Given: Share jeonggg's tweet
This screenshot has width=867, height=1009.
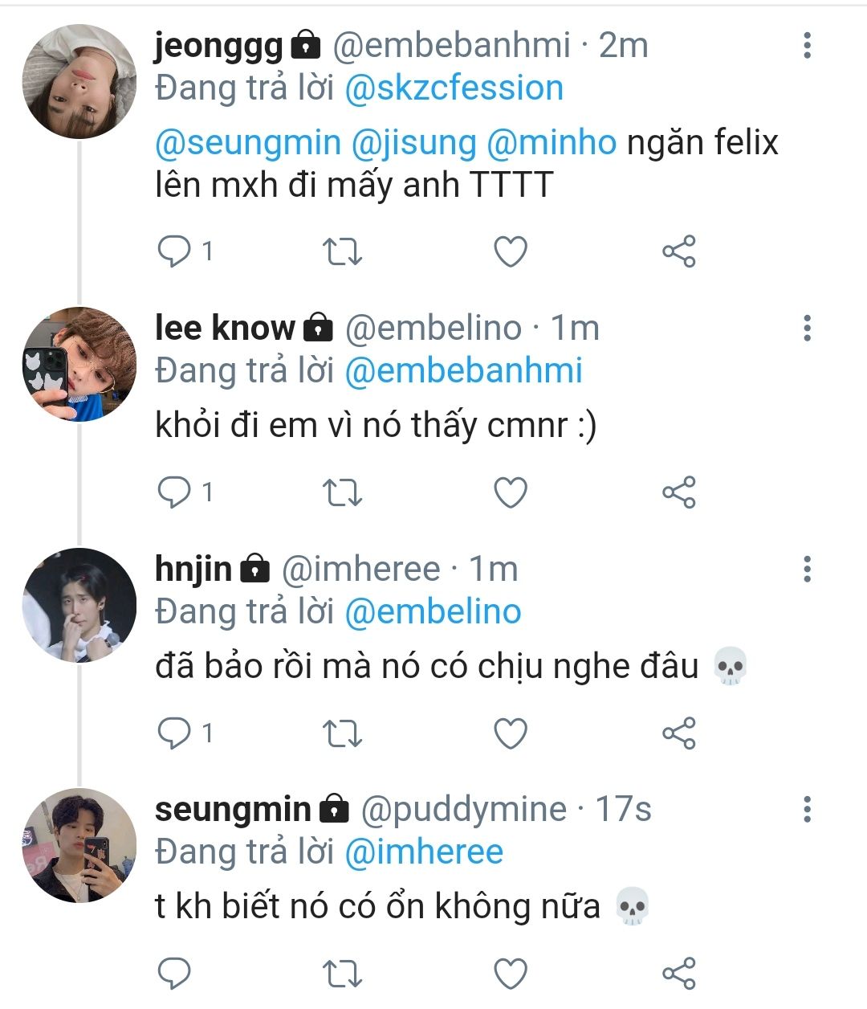Looking at the screenshot, I should click(x=678, y=251).
